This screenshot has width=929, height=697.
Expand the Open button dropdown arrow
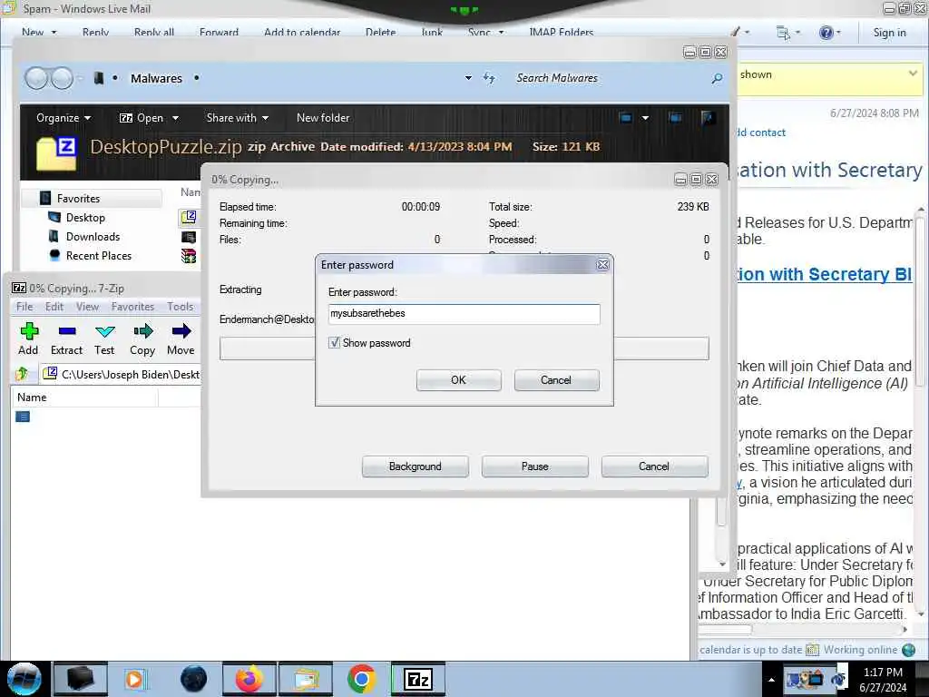pyautogui.click(x=175, y=118)
